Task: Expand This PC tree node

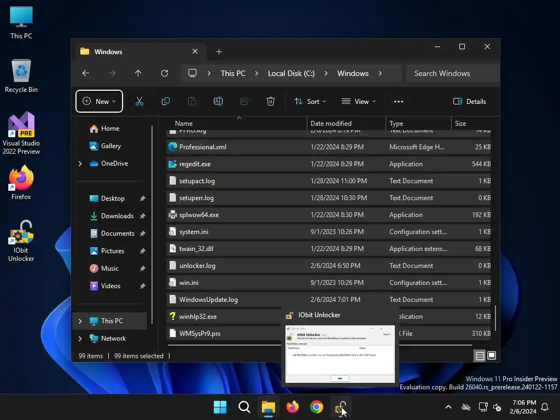Action: (80, 321)
